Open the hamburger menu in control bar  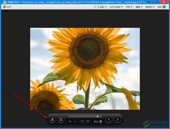point(61,119)
